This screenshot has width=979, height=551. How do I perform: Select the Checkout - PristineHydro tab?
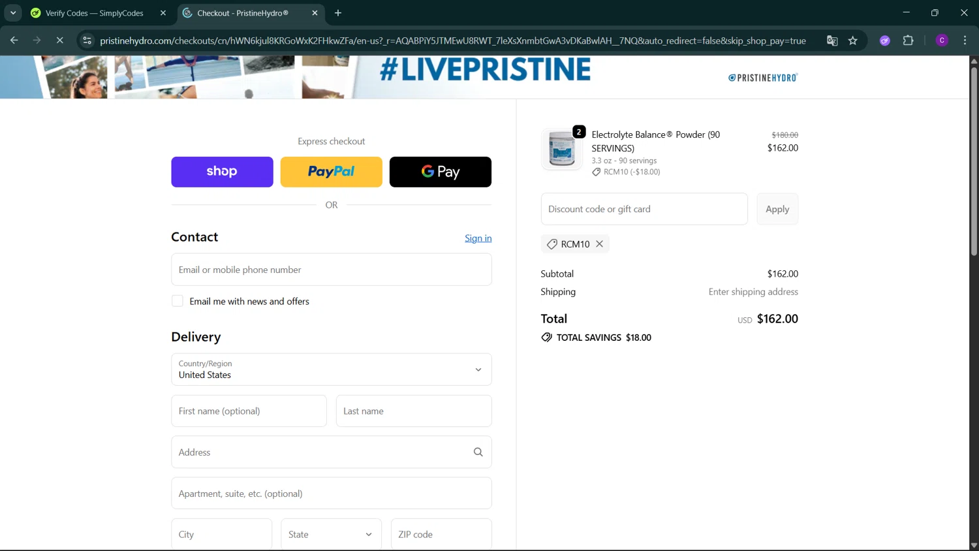click(243, 13)
